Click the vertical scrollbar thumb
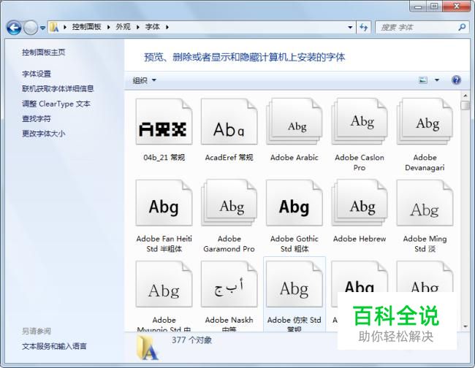Image resolution: width=475 pixels, height=368 pixels. [x=465, y=105]
